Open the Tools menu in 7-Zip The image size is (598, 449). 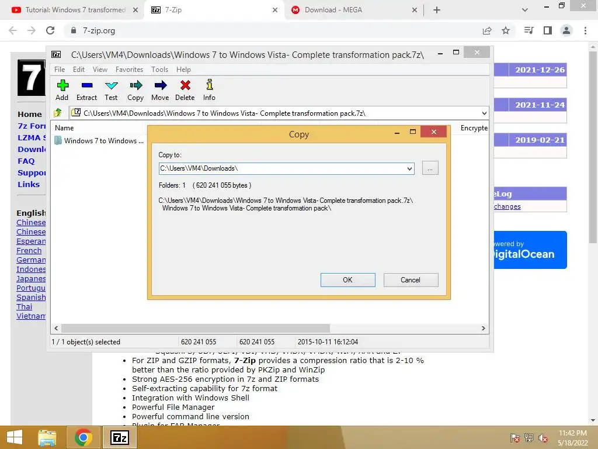coord(159,70)
